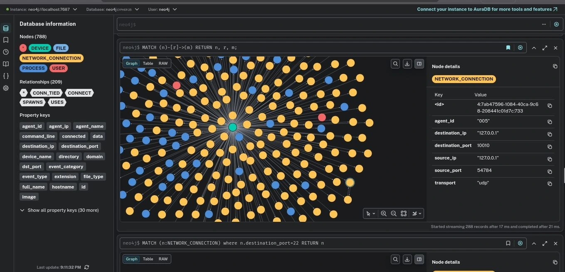The width and height of the screenshot is (565, 272).
Task: Open the Guides book icon in sidebar
Action: click(6, 64)
